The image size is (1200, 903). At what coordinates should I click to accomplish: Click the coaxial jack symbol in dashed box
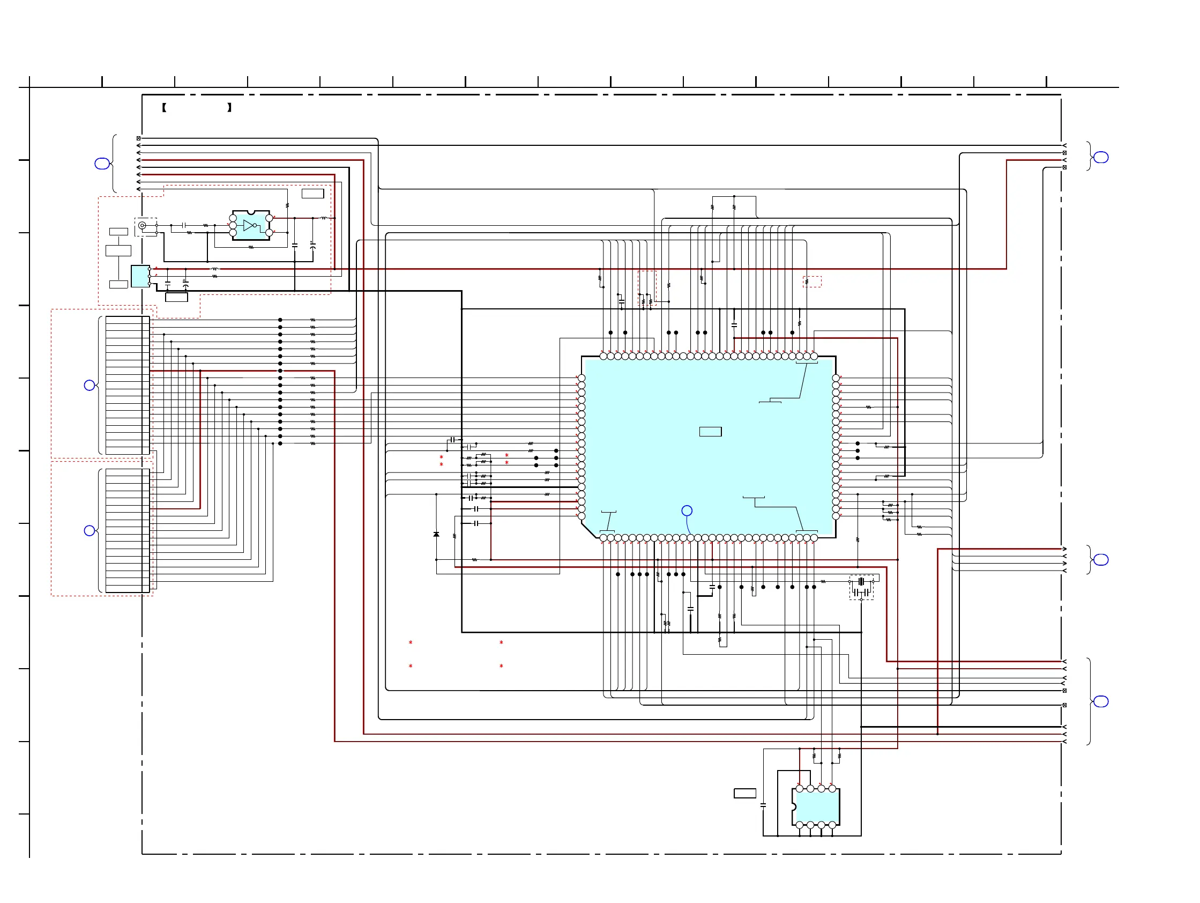coord(142,226)
